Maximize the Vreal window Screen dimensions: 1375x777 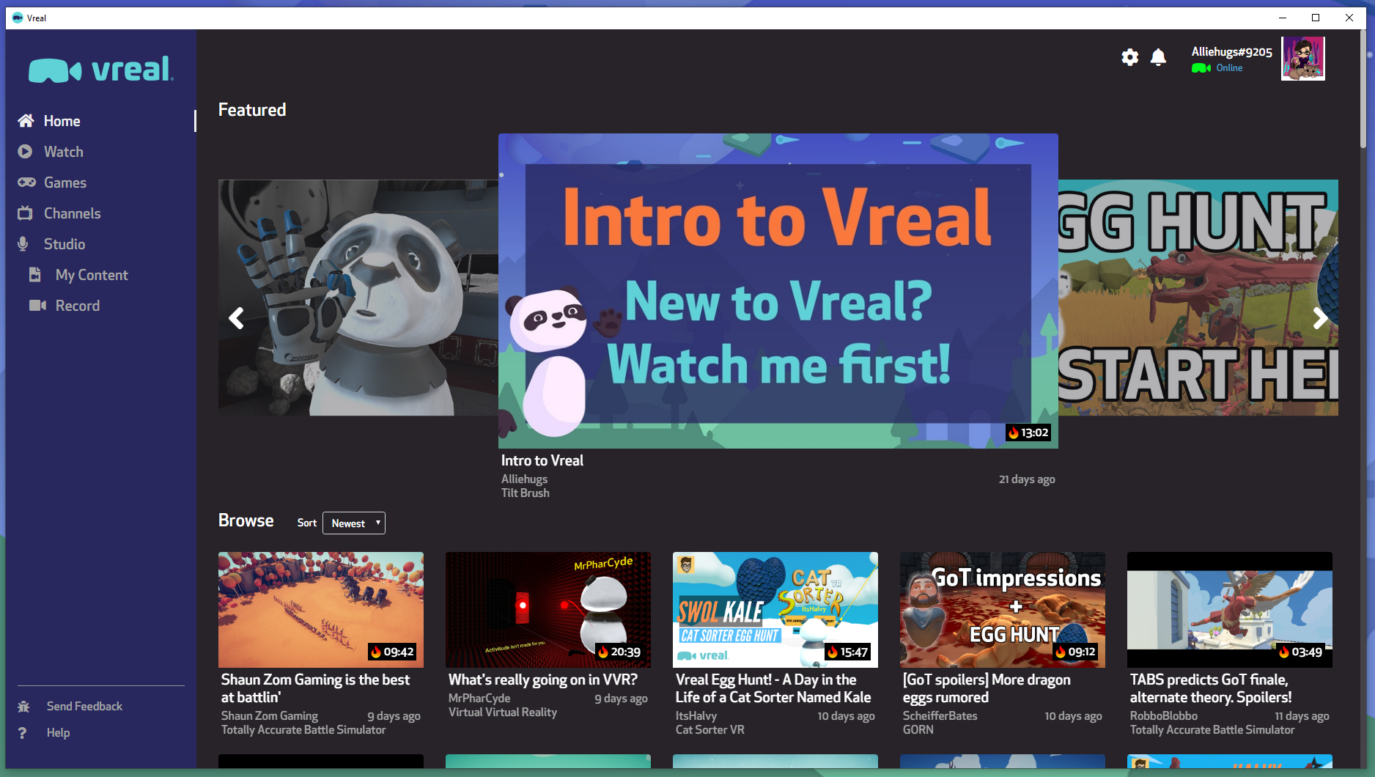pyautogui.click(x=1316, y=18)
